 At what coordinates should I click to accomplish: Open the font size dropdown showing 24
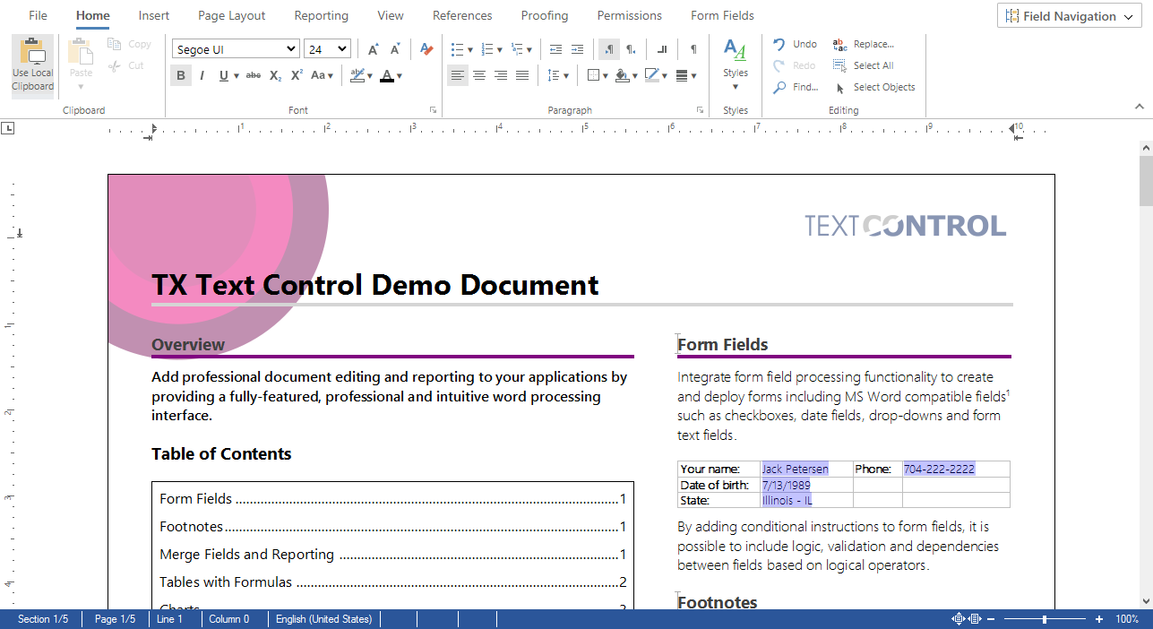(327, 49)
